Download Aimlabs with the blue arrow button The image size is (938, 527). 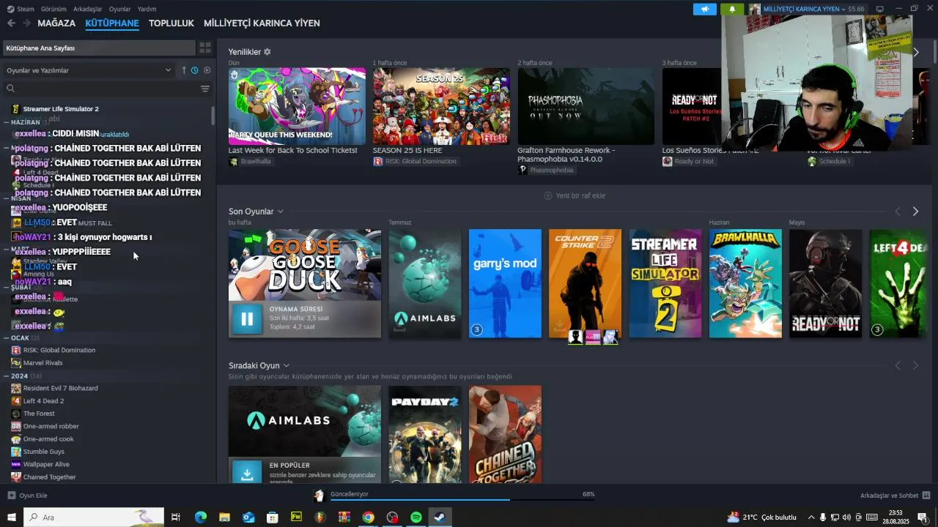tap(247, 474)
